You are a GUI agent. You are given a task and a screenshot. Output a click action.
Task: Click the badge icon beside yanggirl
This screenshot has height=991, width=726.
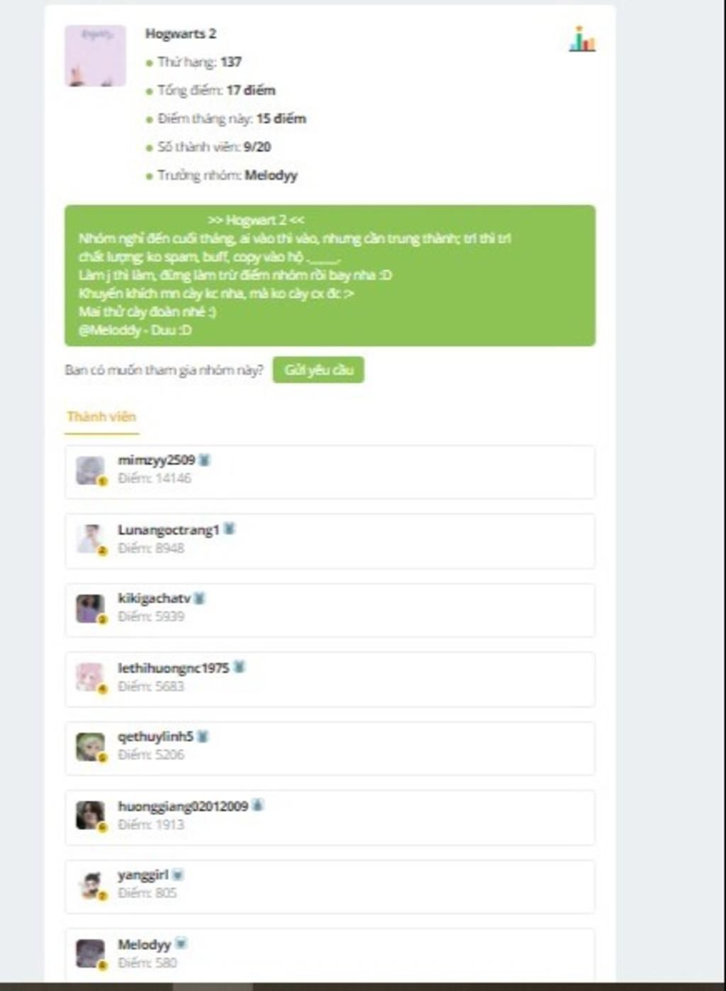(x=178, y=875)
